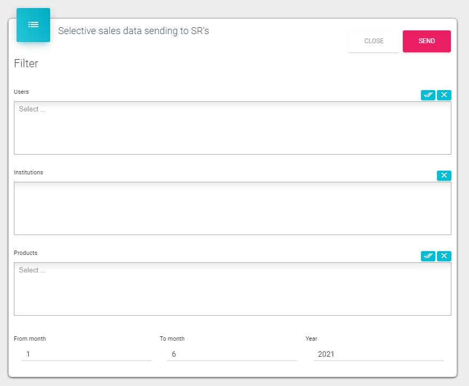469x386 pixels.
Task: Clear the Products selection with X icon
Action: pyautogui.click(x=444, y=256)
